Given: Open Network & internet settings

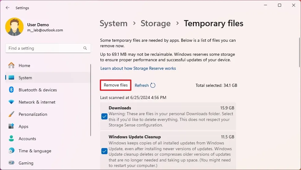Looking at the screenshot, I should (48, 102).
